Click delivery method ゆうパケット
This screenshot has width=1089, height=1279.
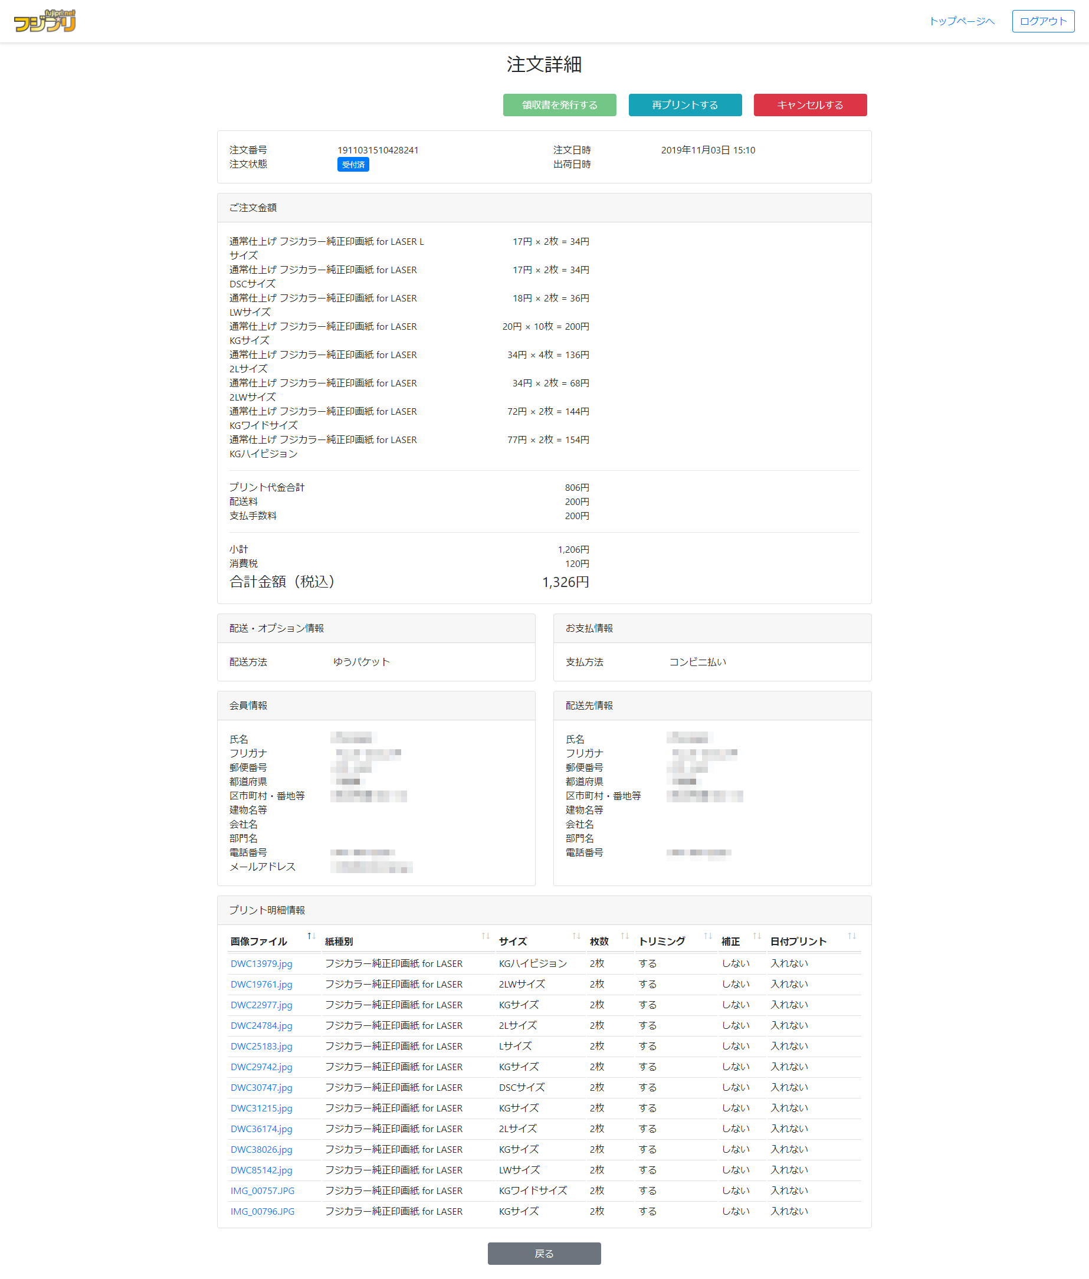click(x=362, y=662)
